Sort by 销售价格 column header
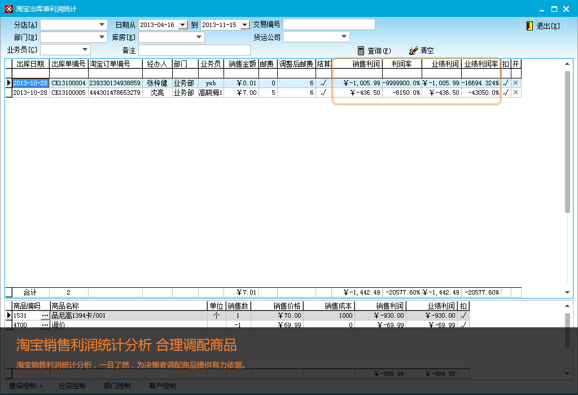The height and width of the screenshot is (395, 578). coord(277,306)
